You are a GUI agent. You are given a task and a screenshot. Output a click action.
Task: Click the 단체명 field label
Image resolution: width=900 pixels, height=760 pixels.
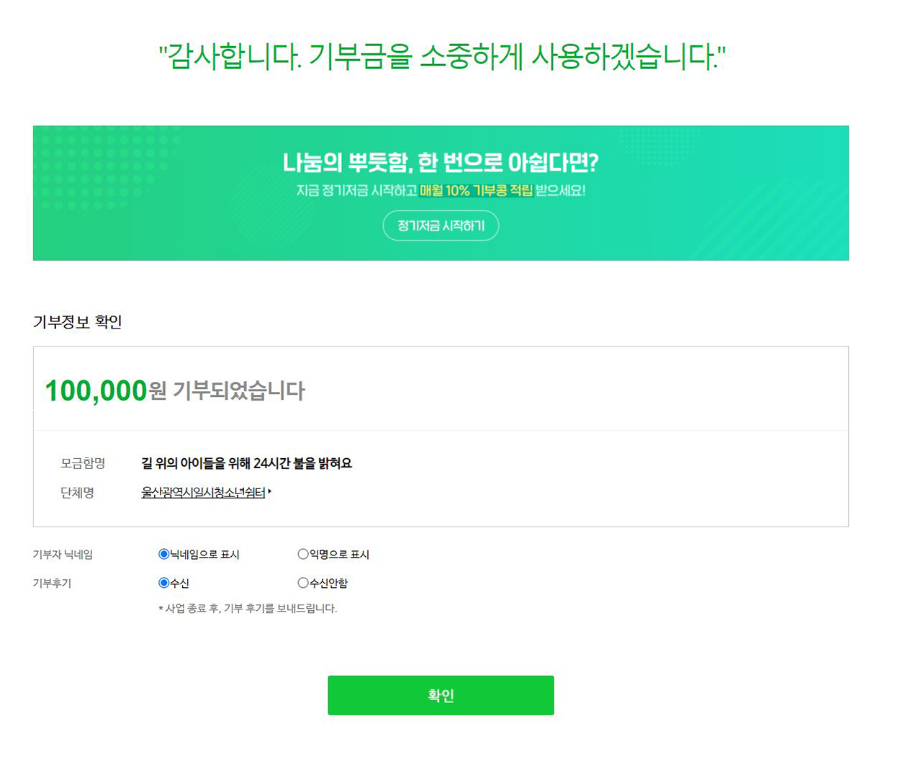click(x=77, y=493)
